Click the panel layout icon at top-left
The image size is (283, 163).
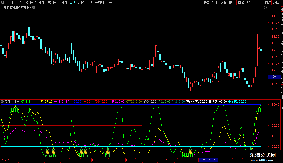pos(3,2)
